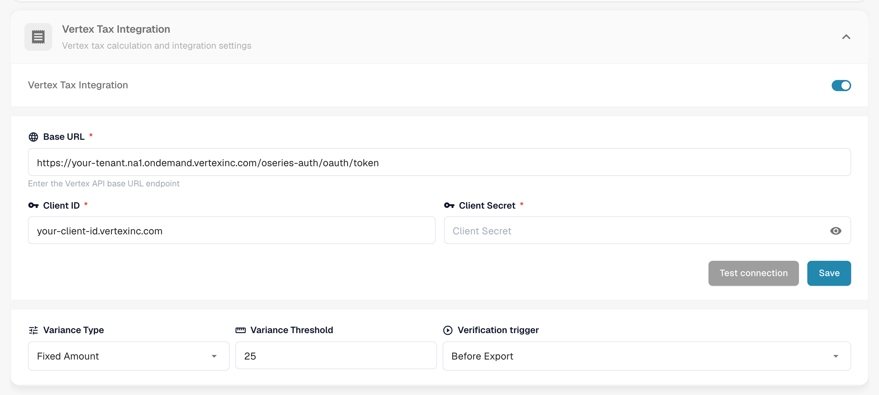Focus the Base URL input field

(x=439, y=162)
